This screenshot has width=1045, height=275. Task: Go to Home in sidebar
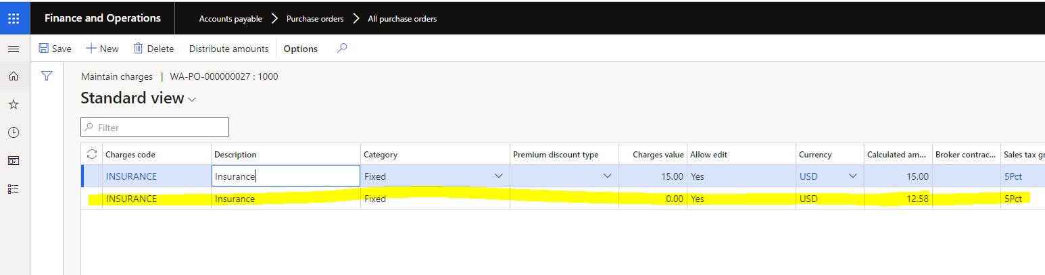pos(14,76)
